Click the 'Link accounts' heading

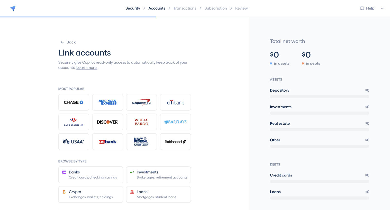pyautogui.click(x=84, y=53)
